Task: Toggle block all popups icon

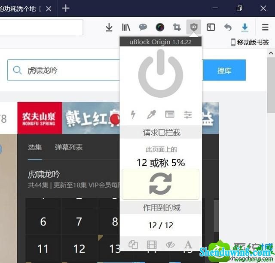Action: [133, 244]
